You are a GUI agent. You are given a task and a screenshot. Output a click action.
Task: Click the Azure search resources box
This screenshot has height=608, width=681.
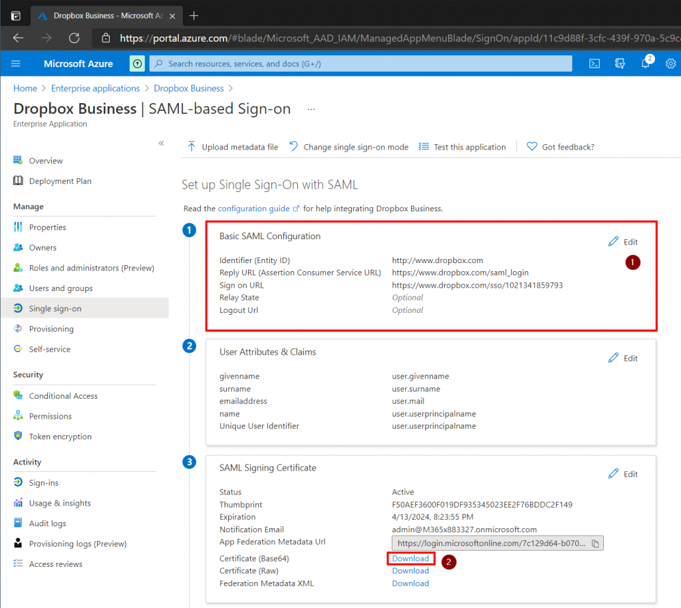pyautogui.click(x=360, y=64)
